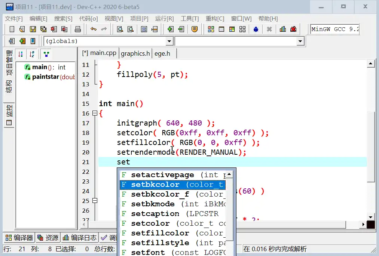
Task: Toggle code fold at line 16
Action: 95,113
